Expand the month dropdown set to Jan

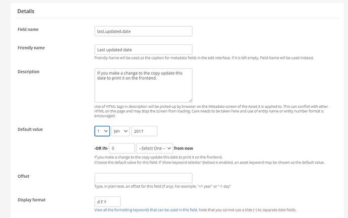[x=121, y=131]
